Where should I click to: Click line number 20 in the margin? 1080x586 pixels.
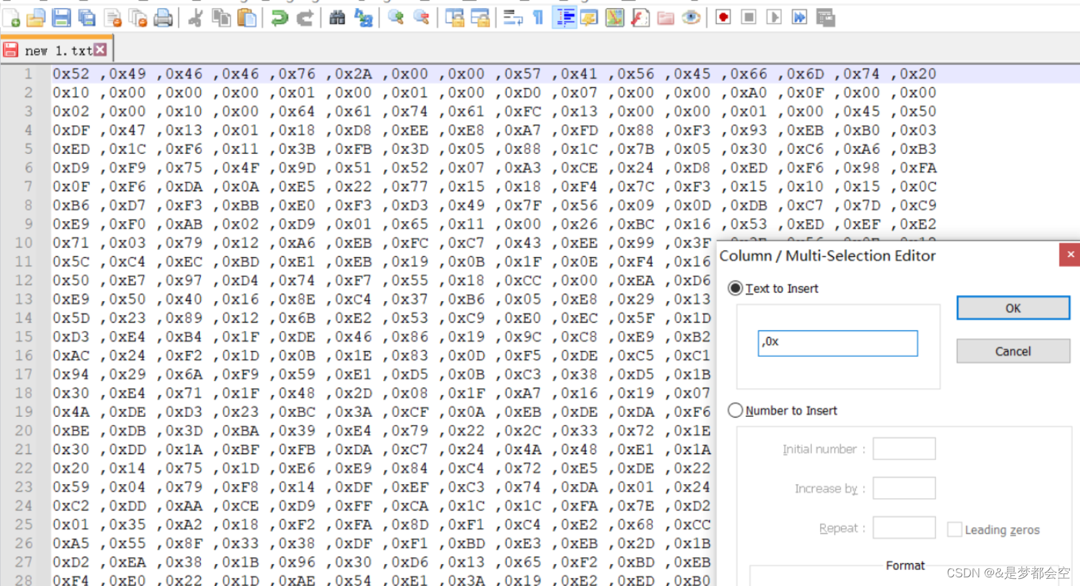point(24,431)
